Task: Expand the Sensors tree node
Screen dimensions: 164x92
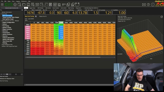Action: [2, 24]
